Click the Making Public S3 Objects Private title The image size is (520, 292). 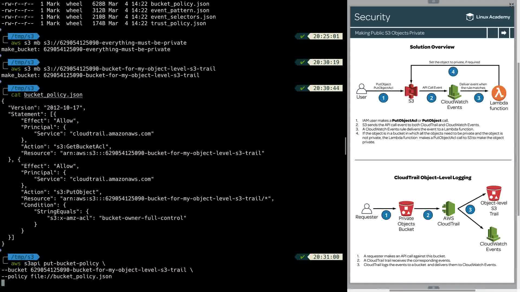tap(389, 33)
